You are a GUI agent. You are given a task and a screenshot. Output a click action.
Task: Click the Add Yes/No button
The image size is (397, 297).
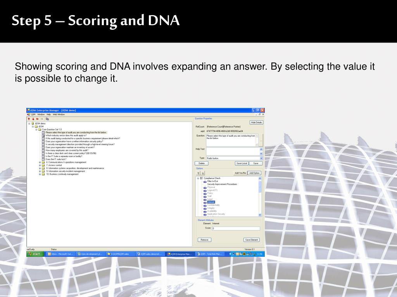[x=240, y=173]
